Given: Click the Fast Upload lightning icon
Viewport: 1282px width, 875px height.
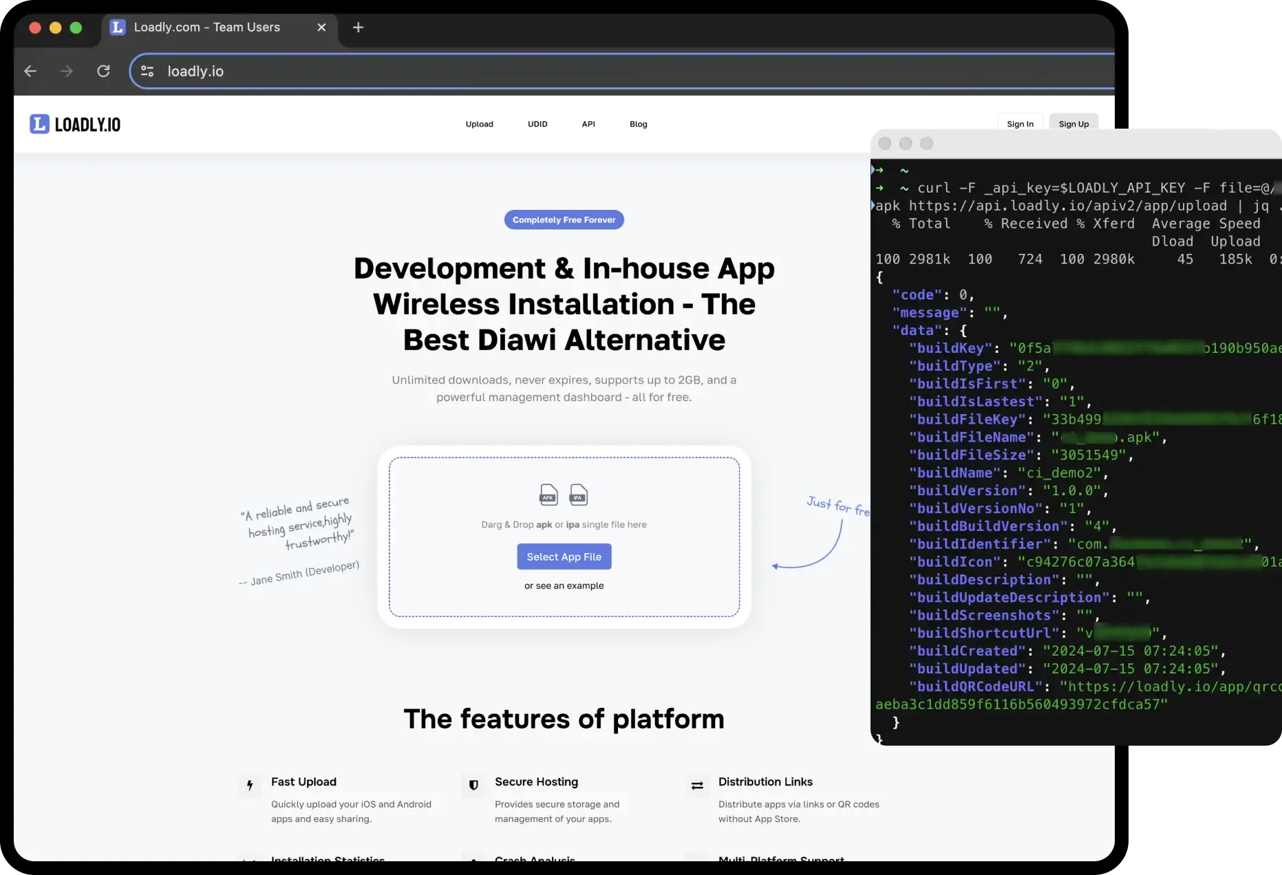Looking at the screenshot, I should (250, 785).
